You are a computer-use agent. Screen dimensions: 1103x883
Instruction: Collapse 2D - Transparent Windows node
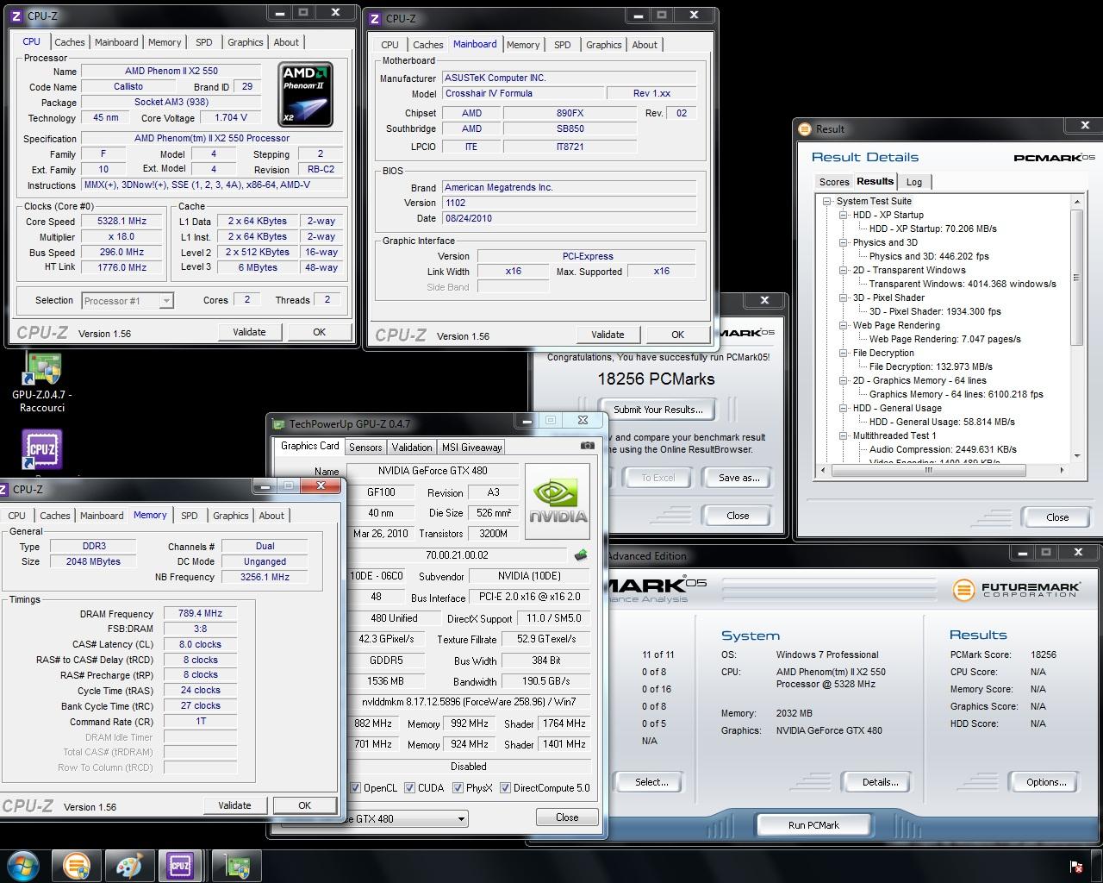pos(844,270)
